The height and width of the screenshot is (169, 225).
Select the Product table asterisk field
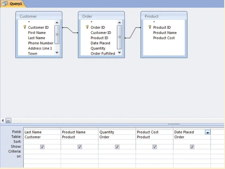[154, 22]
